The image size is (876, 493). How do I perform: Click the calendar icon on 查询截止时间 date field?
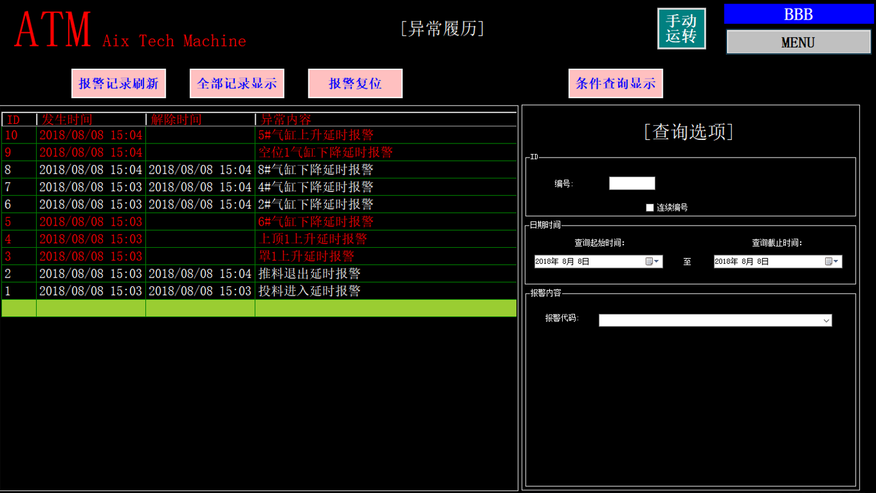coord(828,261)
